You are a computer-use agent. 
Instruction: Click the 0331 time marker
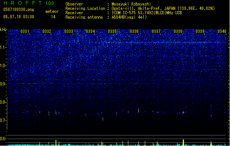[x=24, y=31]
